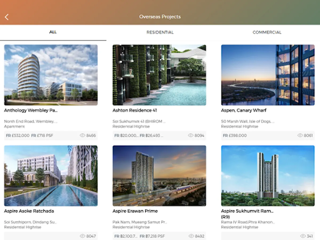The height and width of the screenshot is (240, 320).
Task: Click the FR £718 PSF value
Action: click(x=42, y=135)
